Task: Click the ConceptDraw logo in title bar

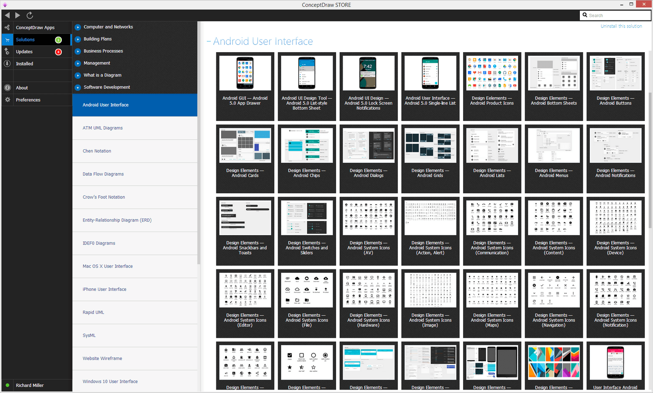Action: (x=5, y=5)
